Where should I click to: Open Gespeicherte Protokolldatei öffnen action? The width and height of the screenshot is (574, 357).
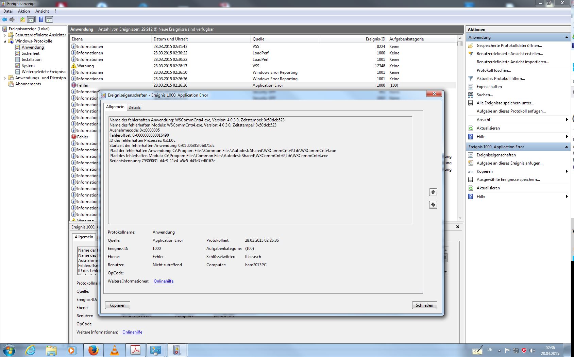509,46
